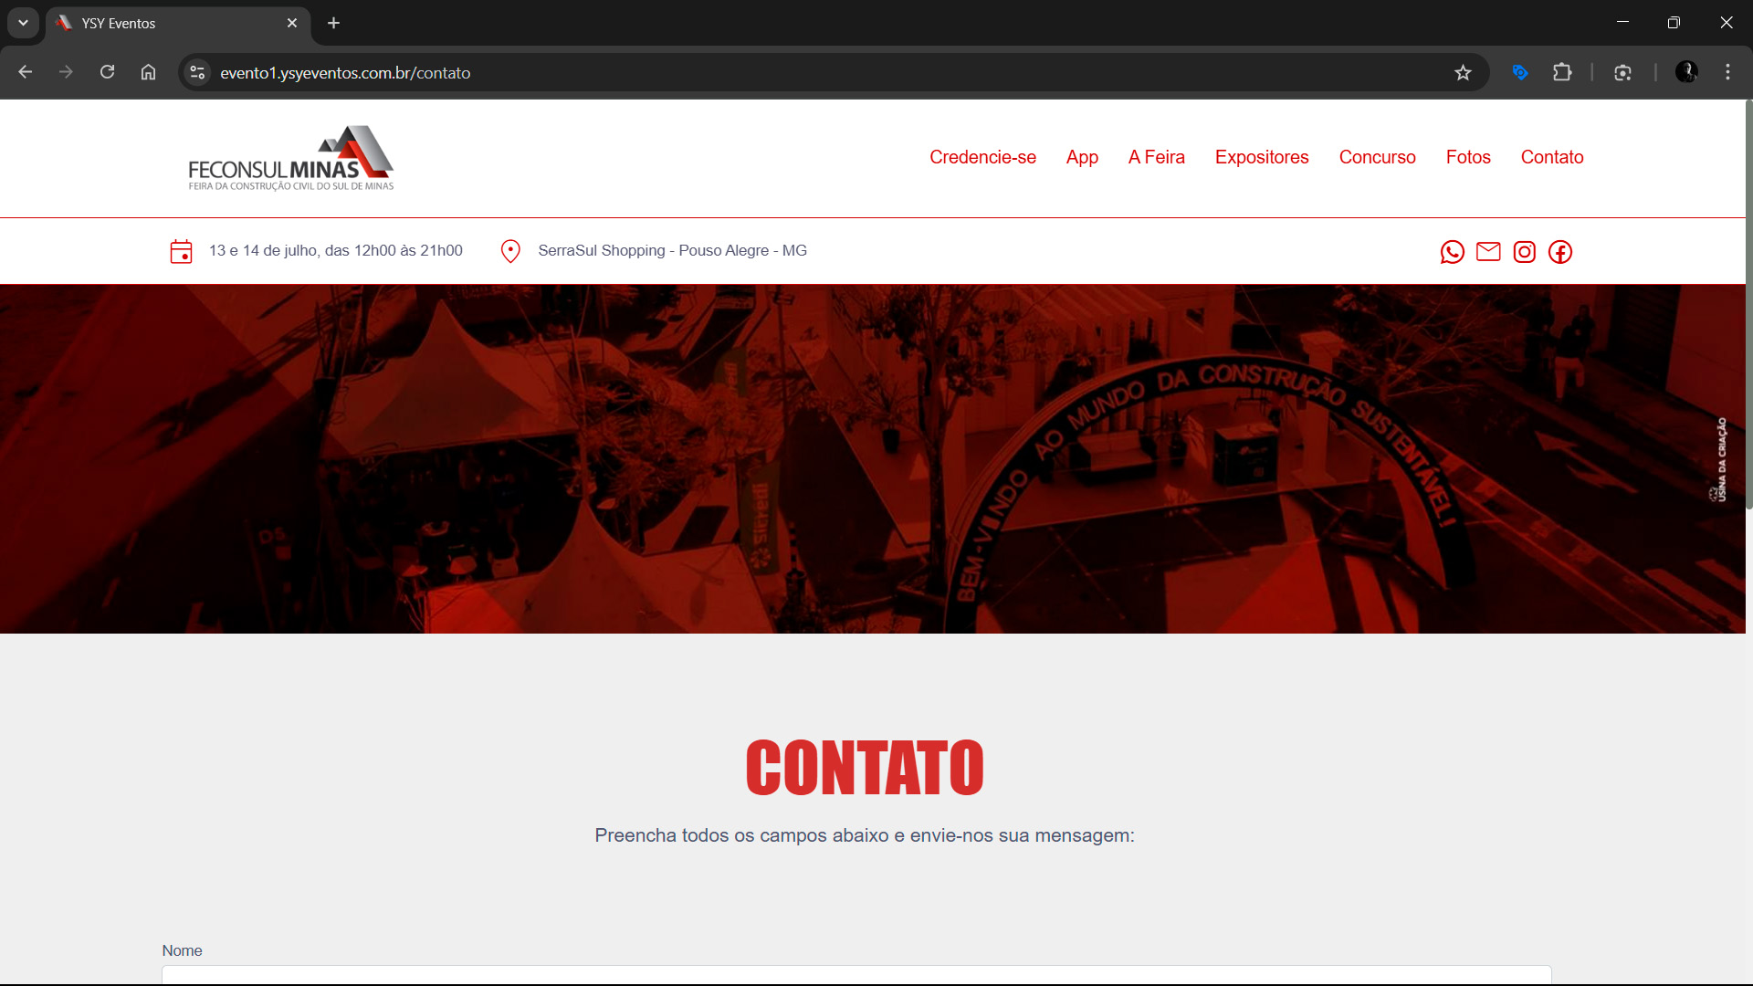This screenshot has width=1753, height=986.
Task: Open the event's Facebook page
Action: point(1560,252)
